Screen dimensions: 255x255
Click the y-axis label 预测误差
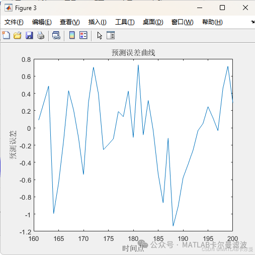pyautogui.click(x=13, y=145)
